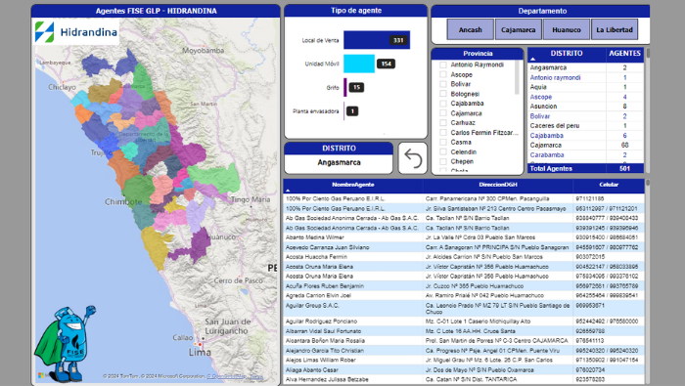Screen dimensions: 685x386
Task: Select the Local de Venta bar
Action: click(x=377, y=40)
